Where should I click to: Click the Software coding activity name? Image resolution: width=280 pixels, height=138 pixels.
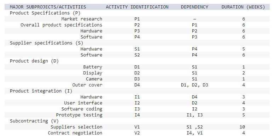(x=82, y=109)
